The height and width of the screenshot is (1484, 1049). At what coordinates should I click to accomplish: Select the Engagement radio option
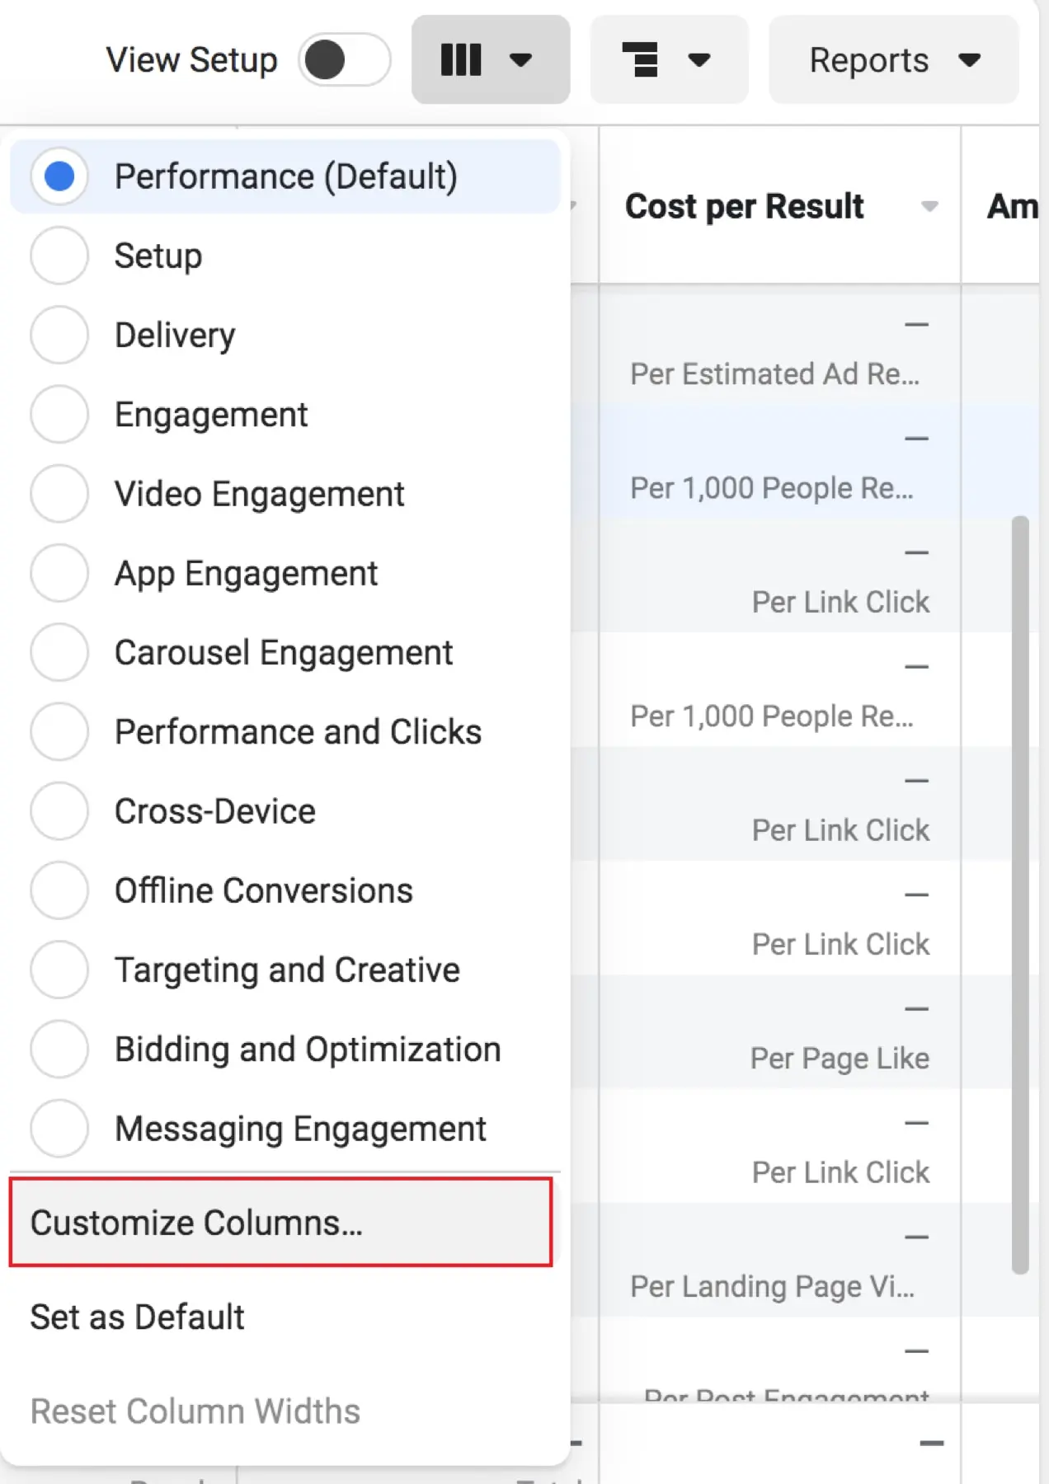(x=59, y=414)
